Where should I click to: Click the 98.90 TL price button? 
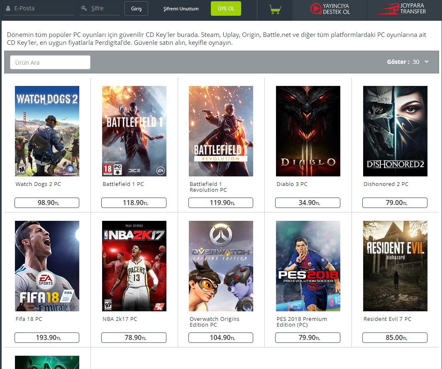point(47,203)
